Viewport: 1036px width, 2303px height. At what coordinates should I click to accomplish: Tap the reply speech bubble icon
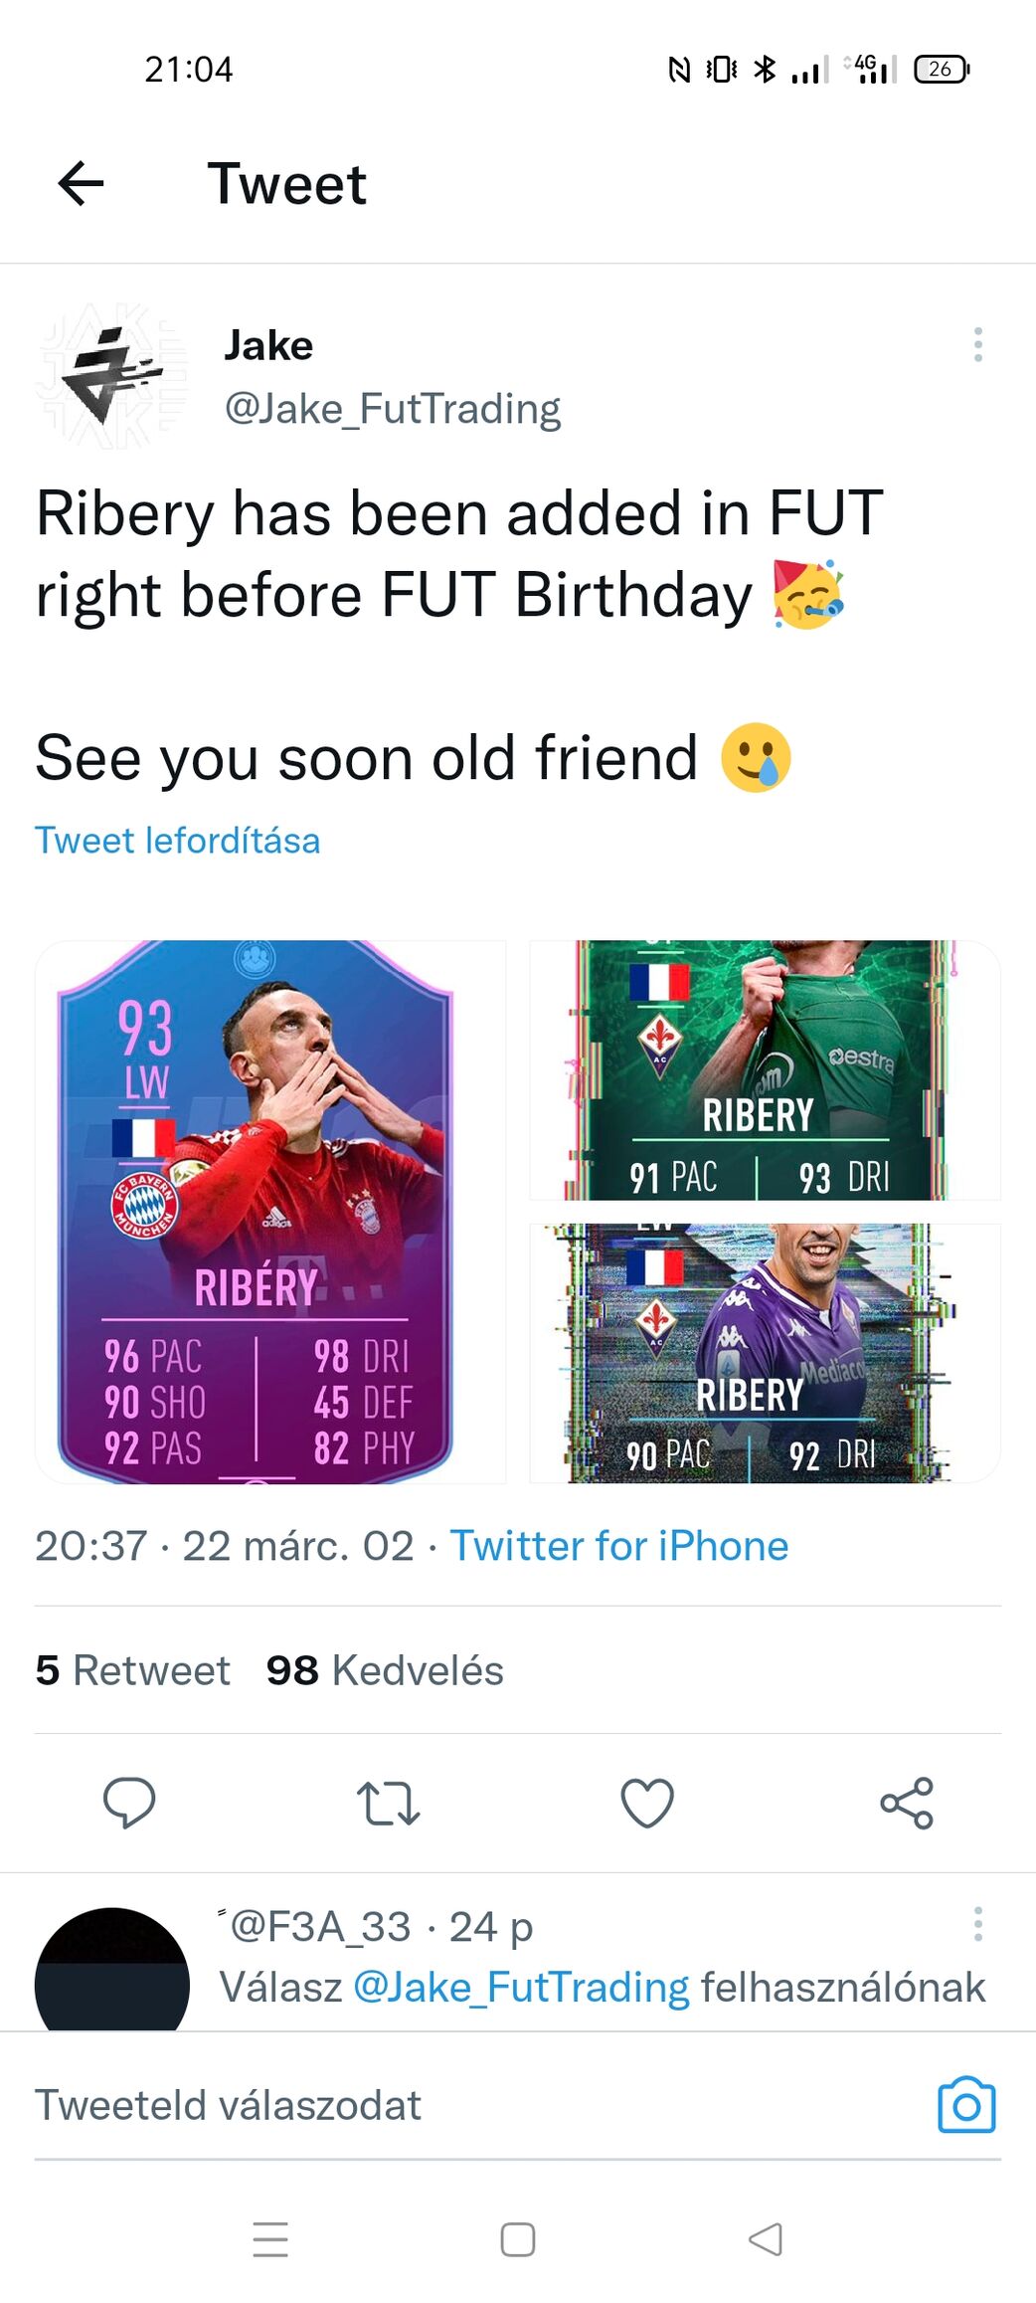click(x=129, y=1803)
